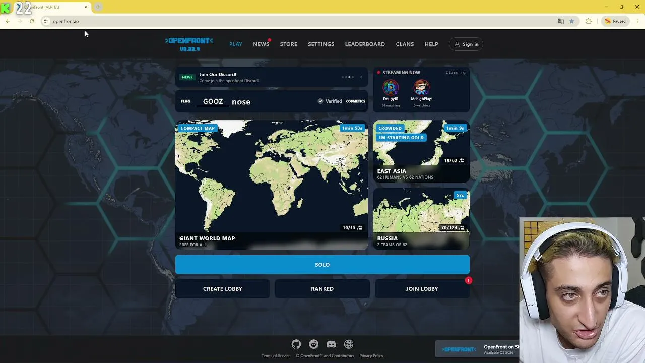This screenshot has width=645, height=363.
Task: Open MehighPlays' stream avatar
Action: click(x=421, y=88)
